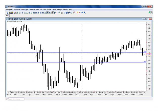Select the yellow-red eraser marker icon
158x111 pixels.
click(77, 13)
